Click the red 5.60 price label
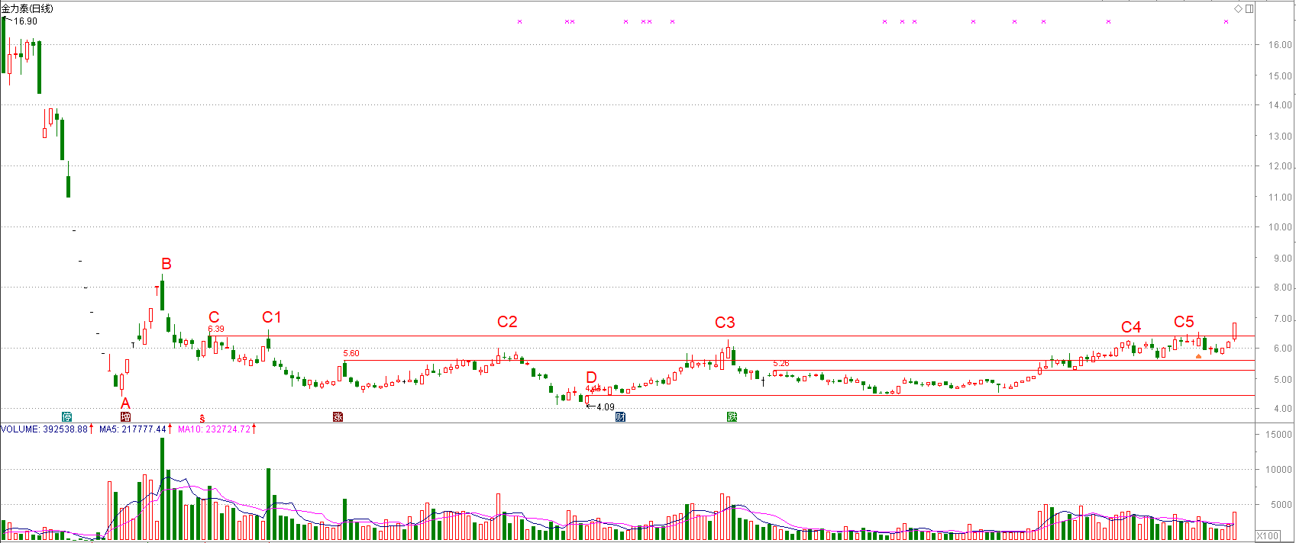The image size is (1296, 543). pyautogui.click(x=351, y=354)
